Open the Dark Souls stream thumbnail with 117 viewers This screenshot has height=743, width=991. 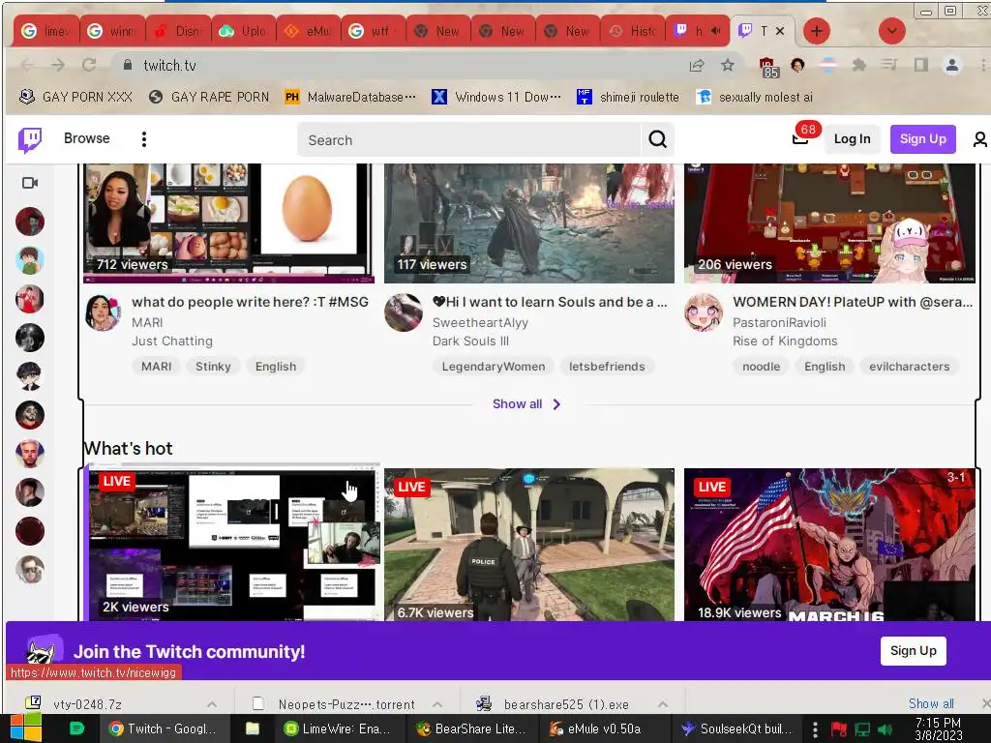pos(529,223)
